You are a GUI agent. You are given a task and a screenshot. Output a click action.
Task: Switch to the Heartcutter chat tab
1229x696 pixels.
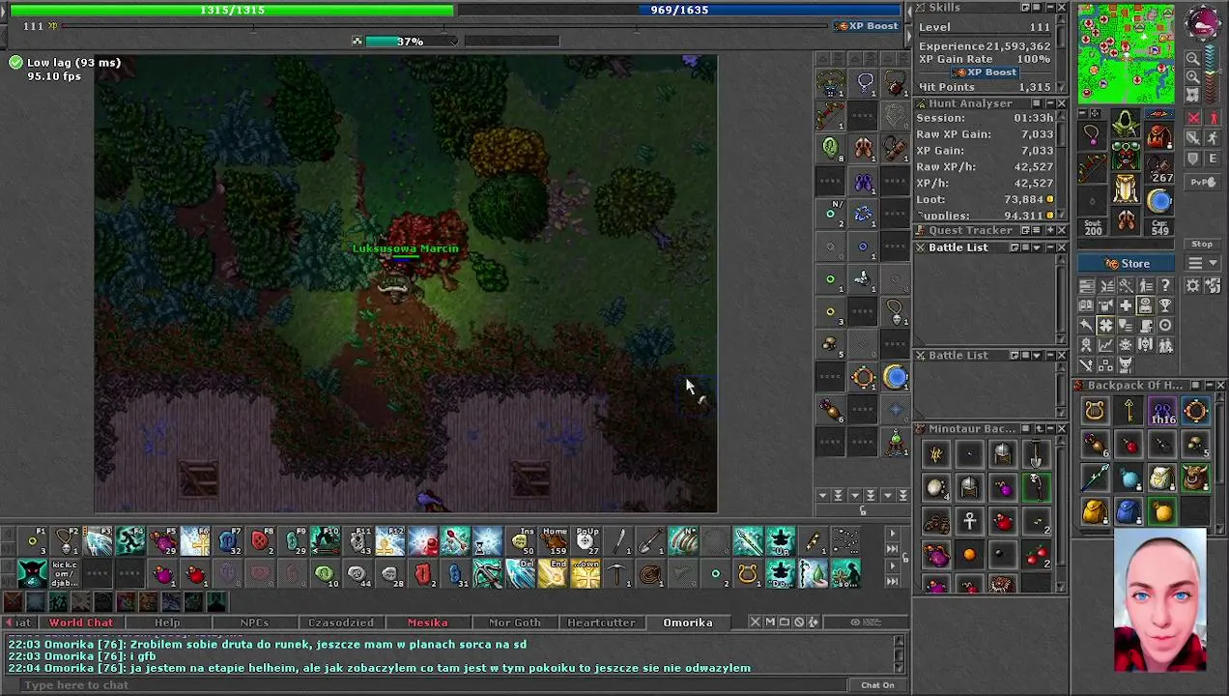[x=601, y=623]
